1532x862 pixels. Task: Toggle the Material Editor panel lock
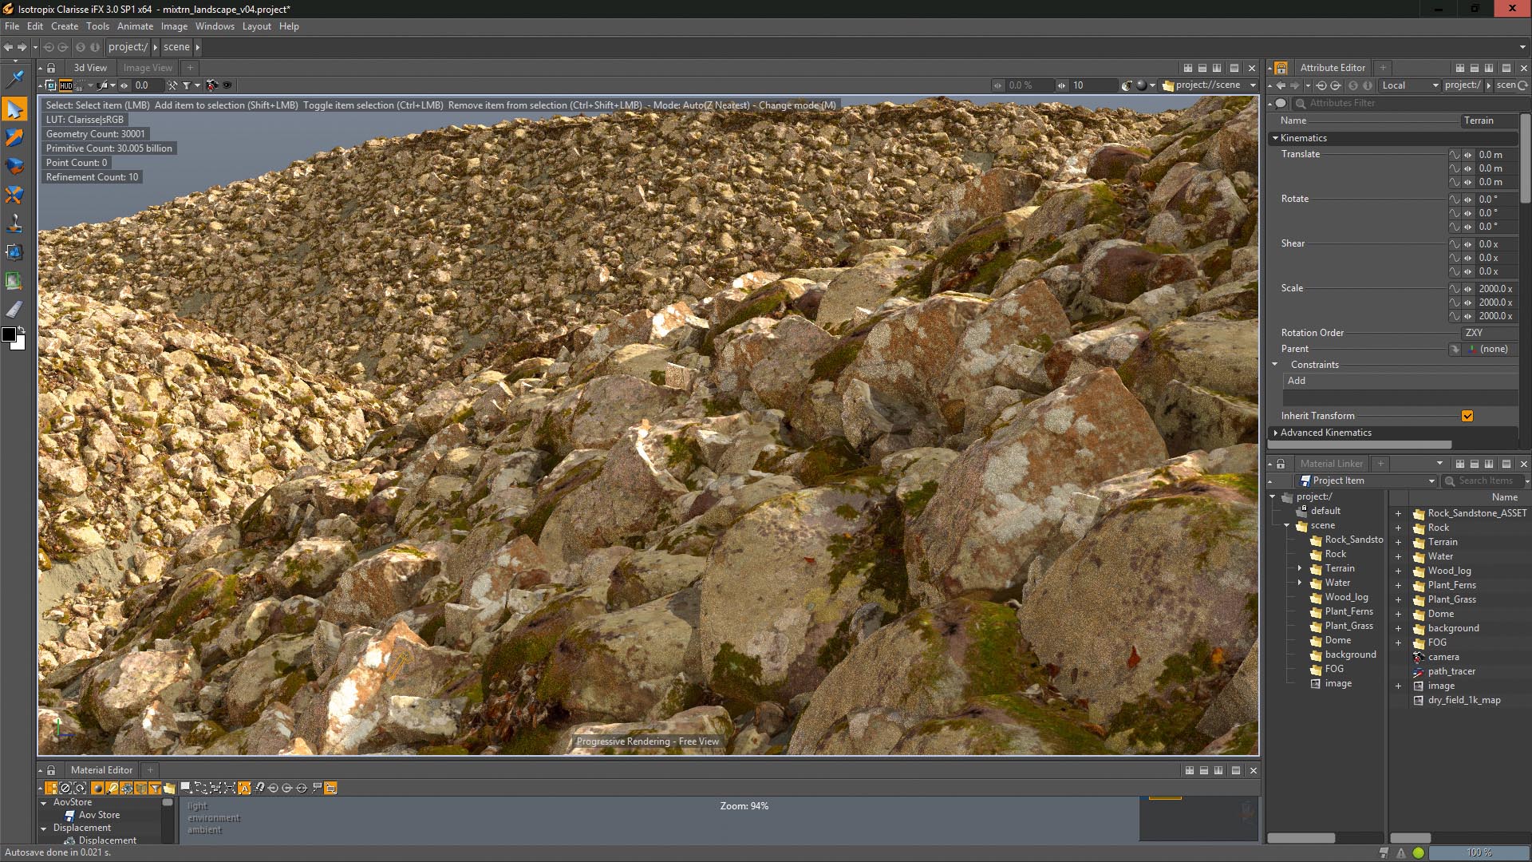51,770
